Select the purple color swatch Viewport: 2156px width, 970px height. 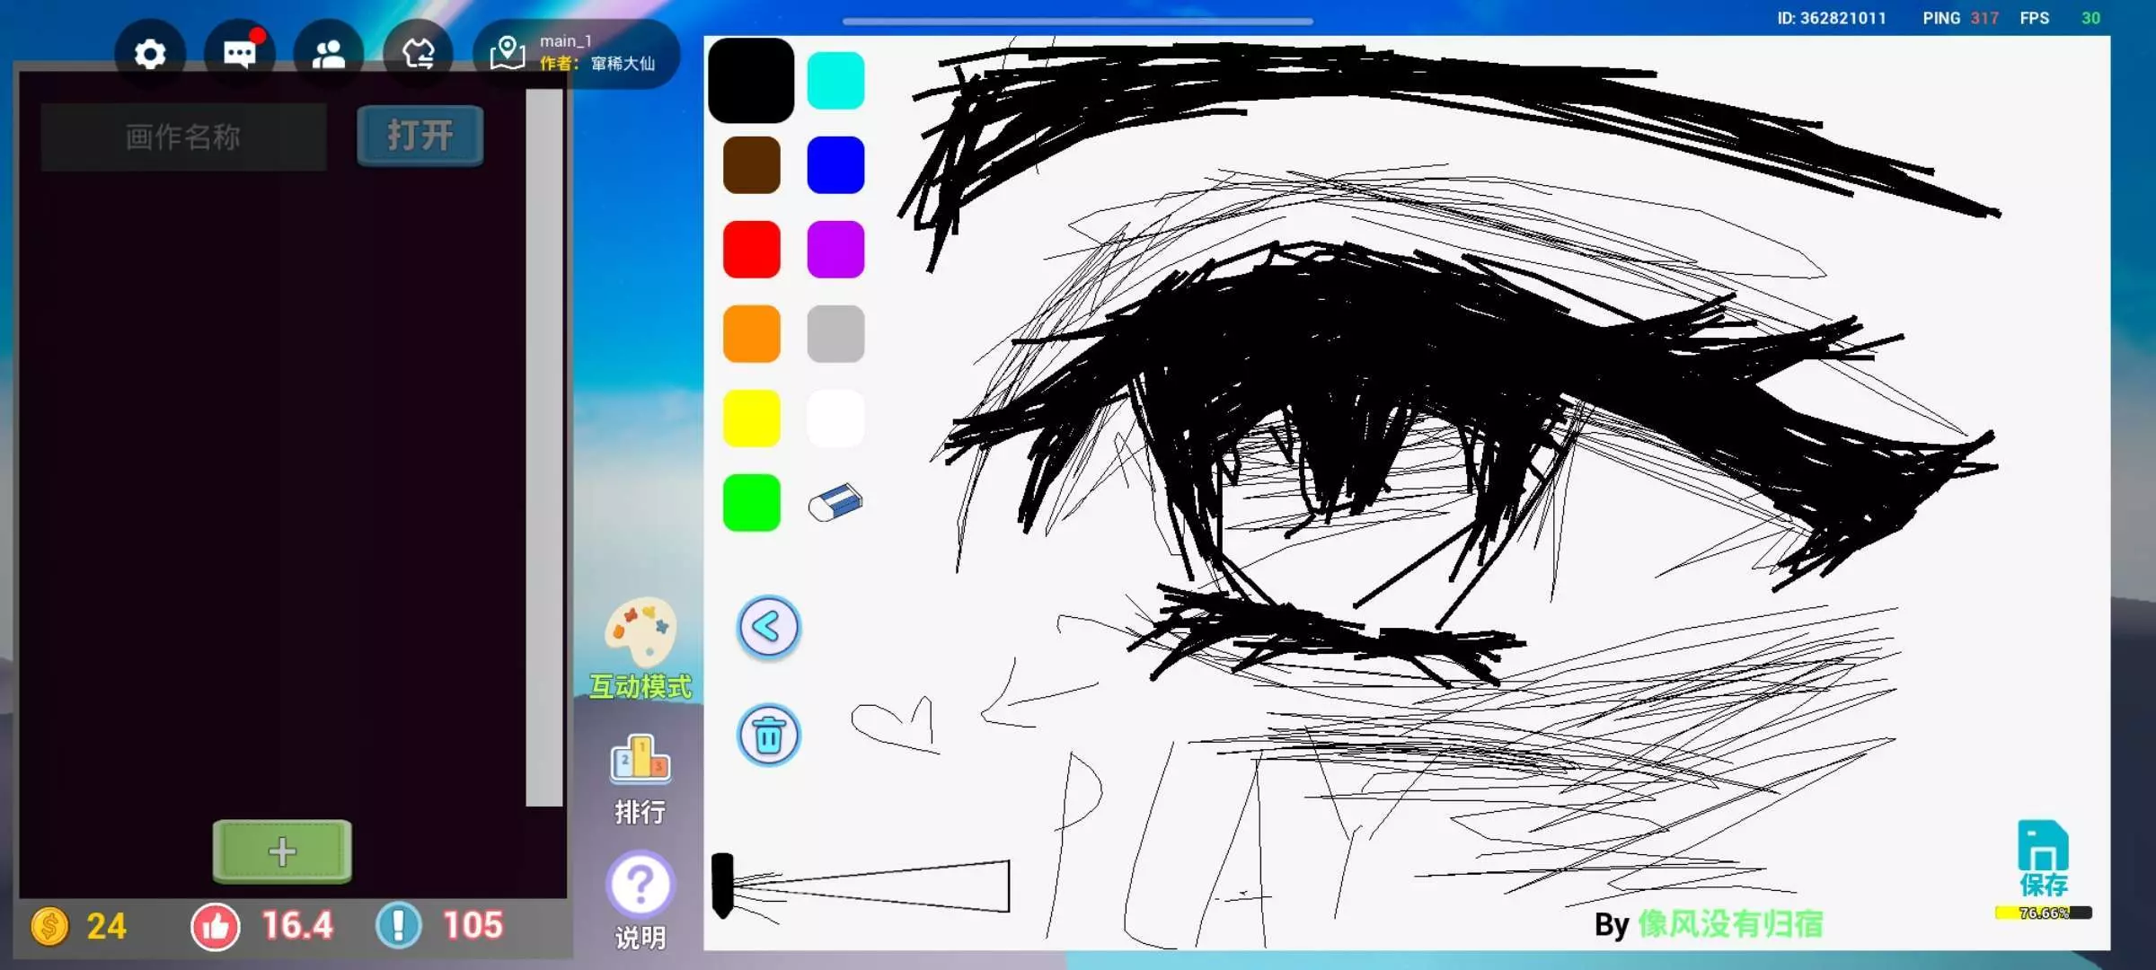835,250
